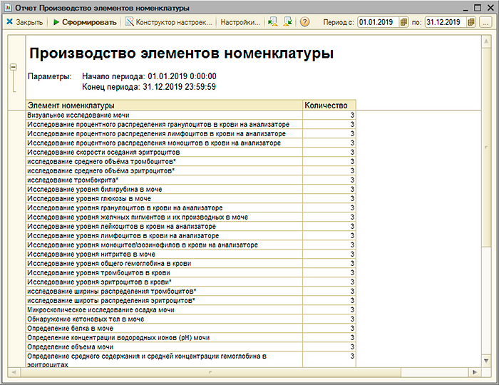
Task: Click into the Период с date field
Action: 376,22
